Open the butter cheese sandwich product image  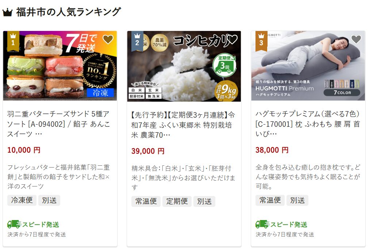tap(60, 66)
